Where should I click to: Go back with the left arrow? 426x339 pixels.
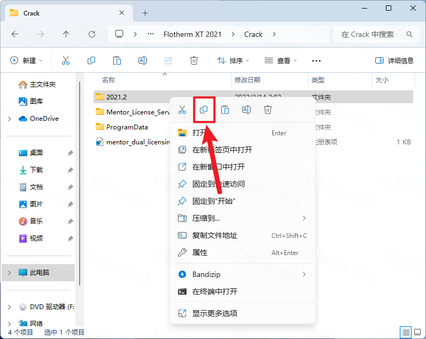click(15, 34)
